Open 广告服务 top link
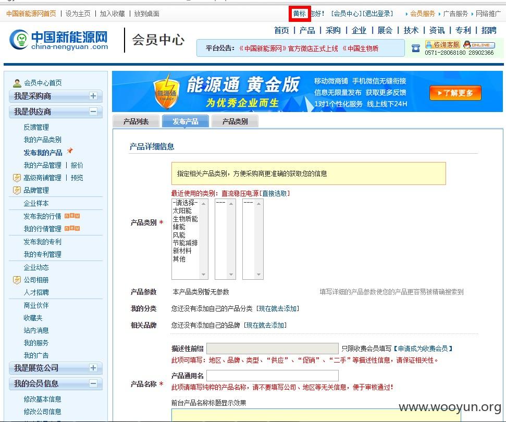Viewport: 506px width, 422px height. [x=455, y=14]
